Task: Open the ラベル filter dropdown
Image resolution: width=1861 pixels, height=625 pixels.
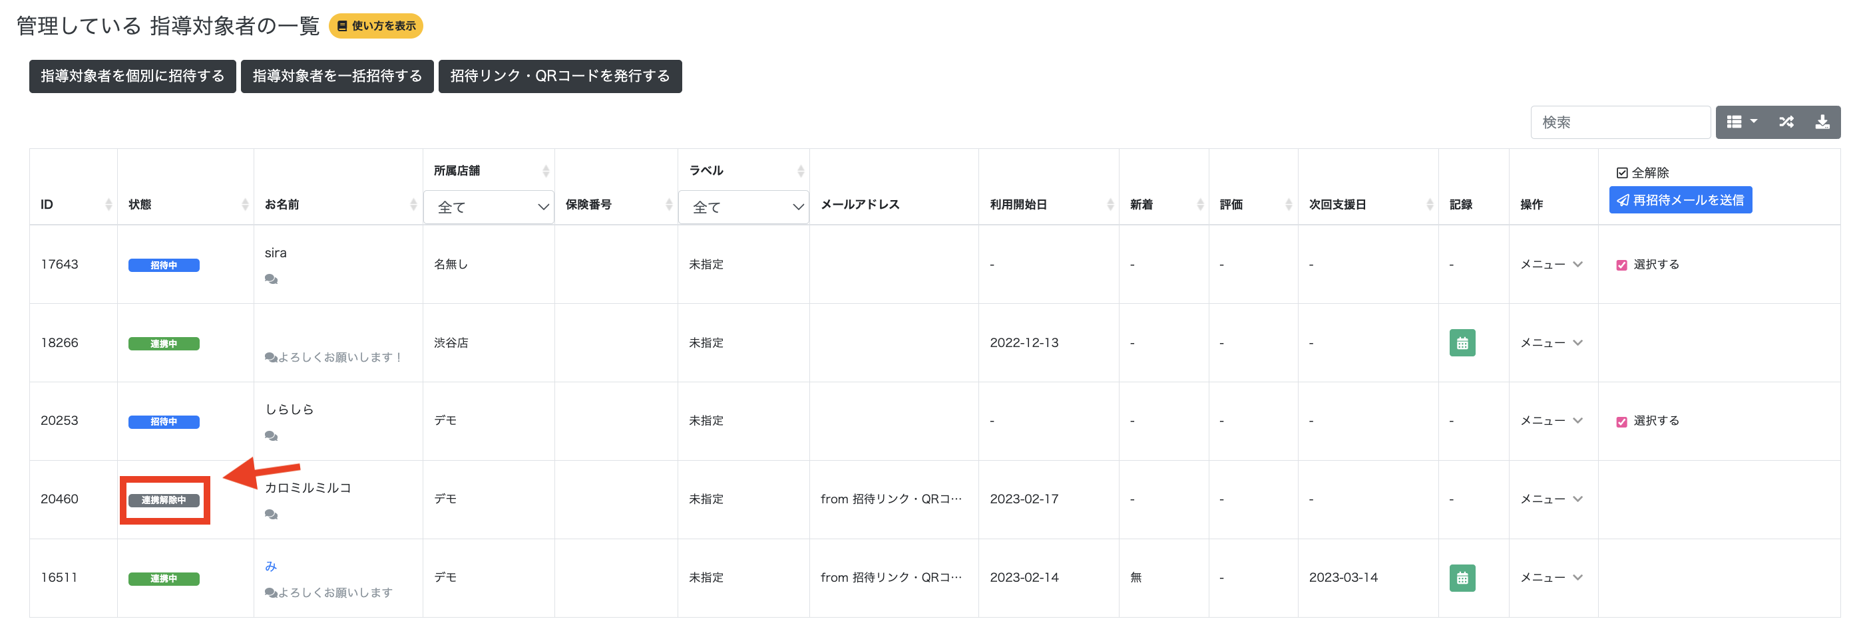Action: click(x=743, y=207)
